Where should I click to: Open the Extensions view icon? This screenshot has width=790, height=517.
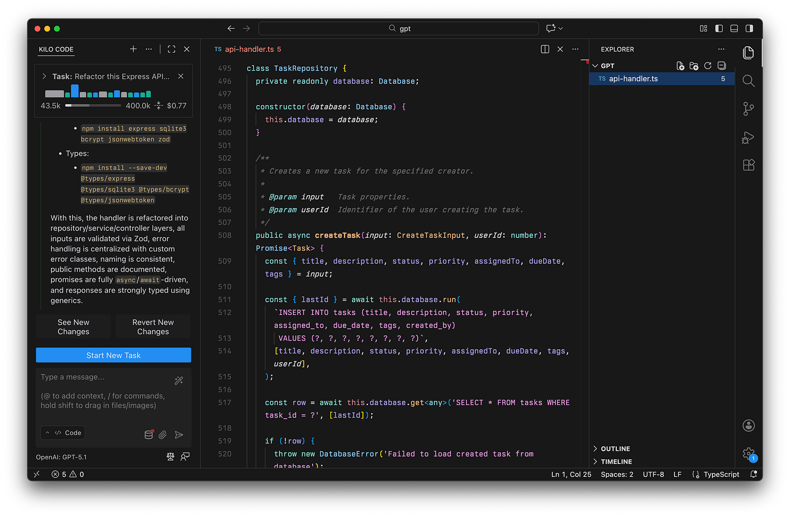point(748,165)
